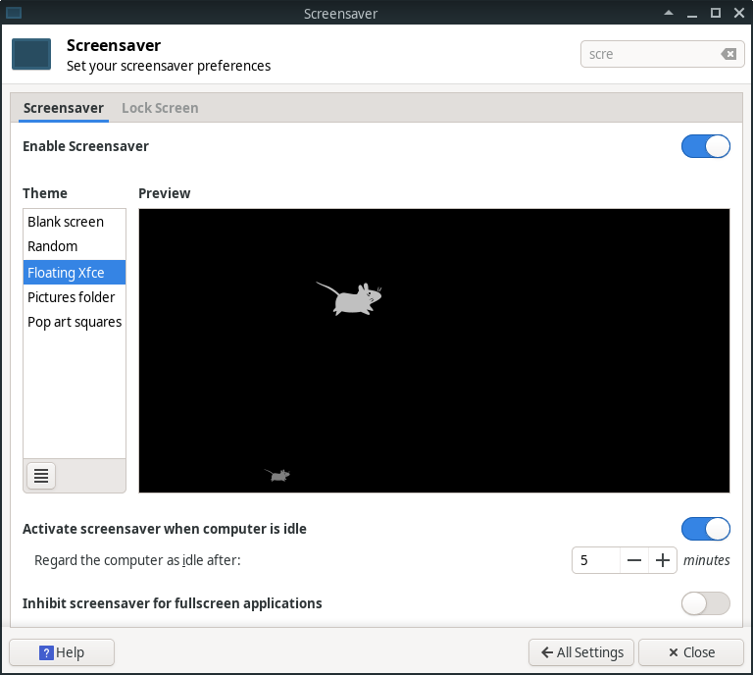
Task: Select the Screensaver tab
Action: pyautogui.click(x=64, y=108)
